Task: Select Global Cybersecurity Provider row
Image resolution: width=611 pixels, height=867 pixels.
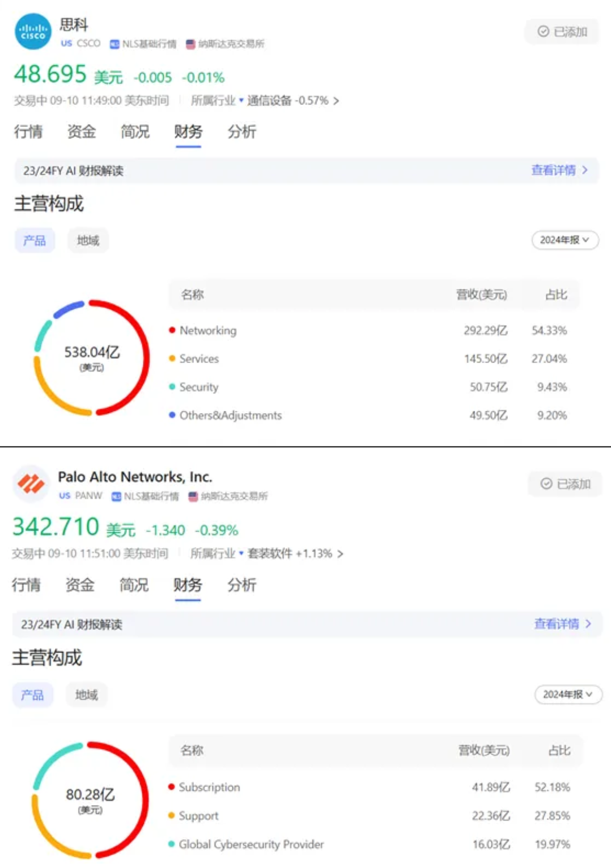Action: [x=375, y=844]
